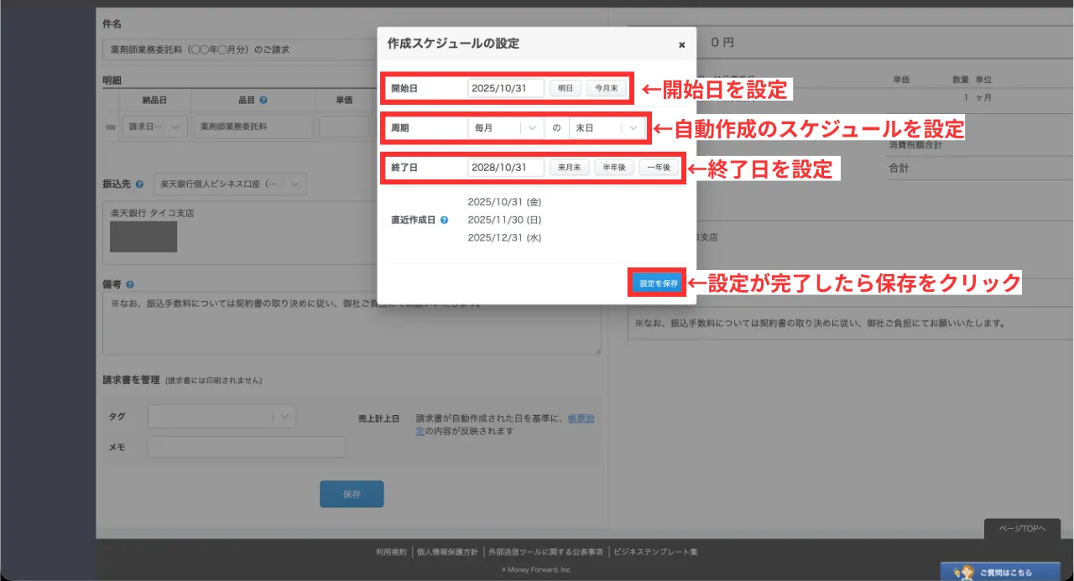The height and width of the screenshot is (581, 1074).
Task: Open ビジネステンプレート集 footer link
Action: click(655, 552)
